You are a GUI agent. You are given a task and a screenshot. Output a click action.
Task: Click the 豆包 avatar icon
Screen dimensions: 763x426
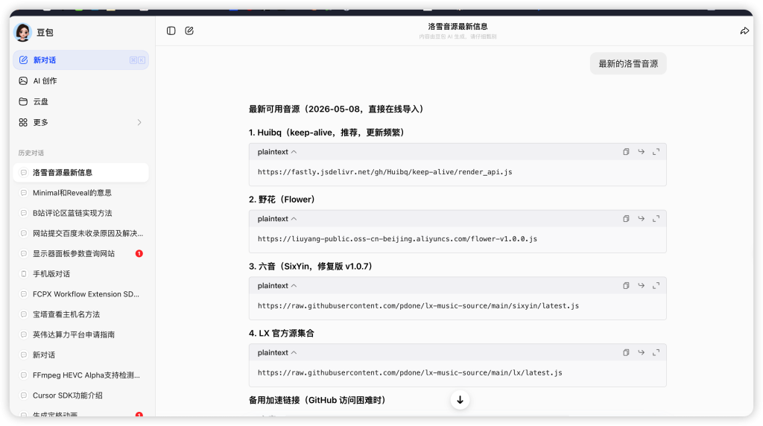click(x=22, y=32)
